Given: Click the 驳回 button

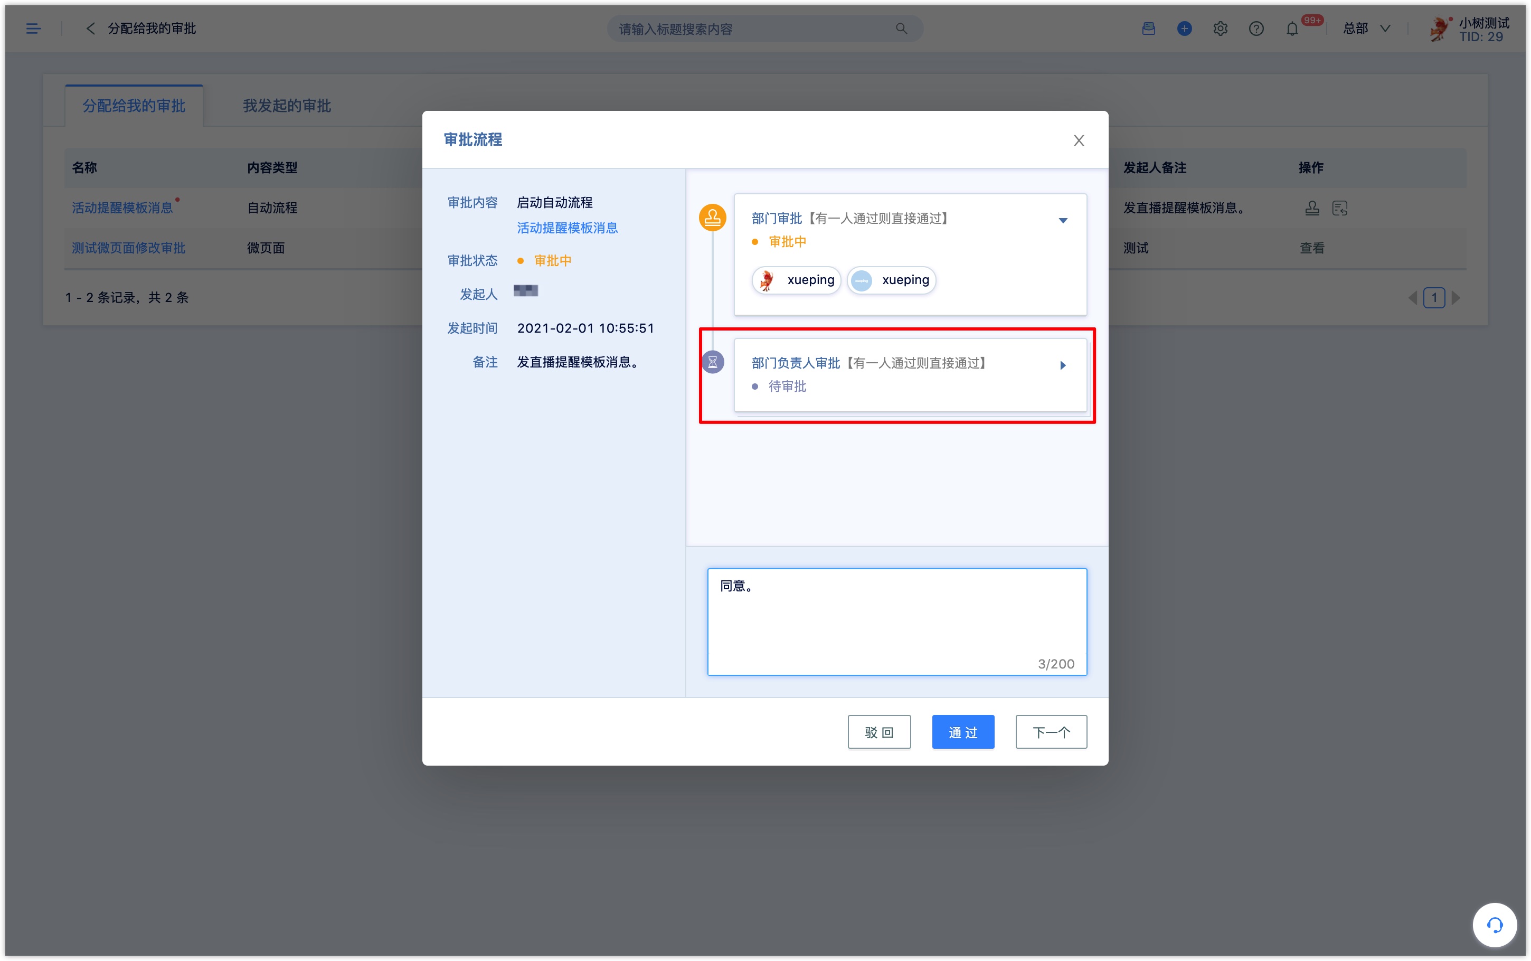Looking at the screenshot, I should tap(879, 732).
